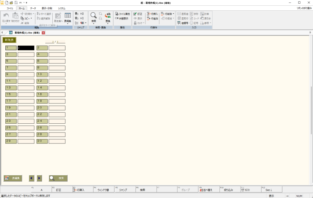Switch to the データ ribbon tab

coord(33,8)
